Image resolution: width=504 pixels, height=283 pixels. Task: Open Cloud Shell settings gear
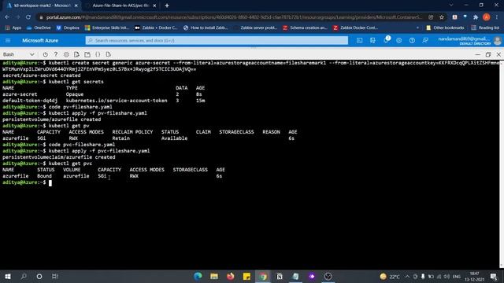click(66, 54)
